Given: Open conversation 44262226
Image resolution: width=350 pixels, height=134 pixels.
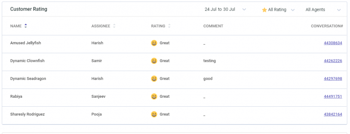Looking at the screenshot, I should [x=333, y=61].
